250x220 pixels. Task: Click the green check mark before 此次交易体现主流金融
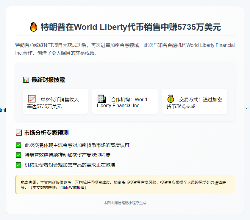pyautogui.click(x=18, y=145)
